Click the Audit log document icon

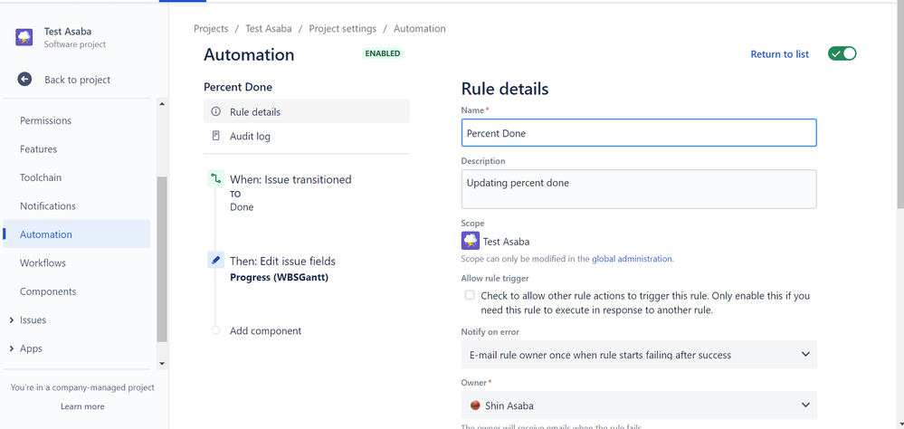point(215,136)
